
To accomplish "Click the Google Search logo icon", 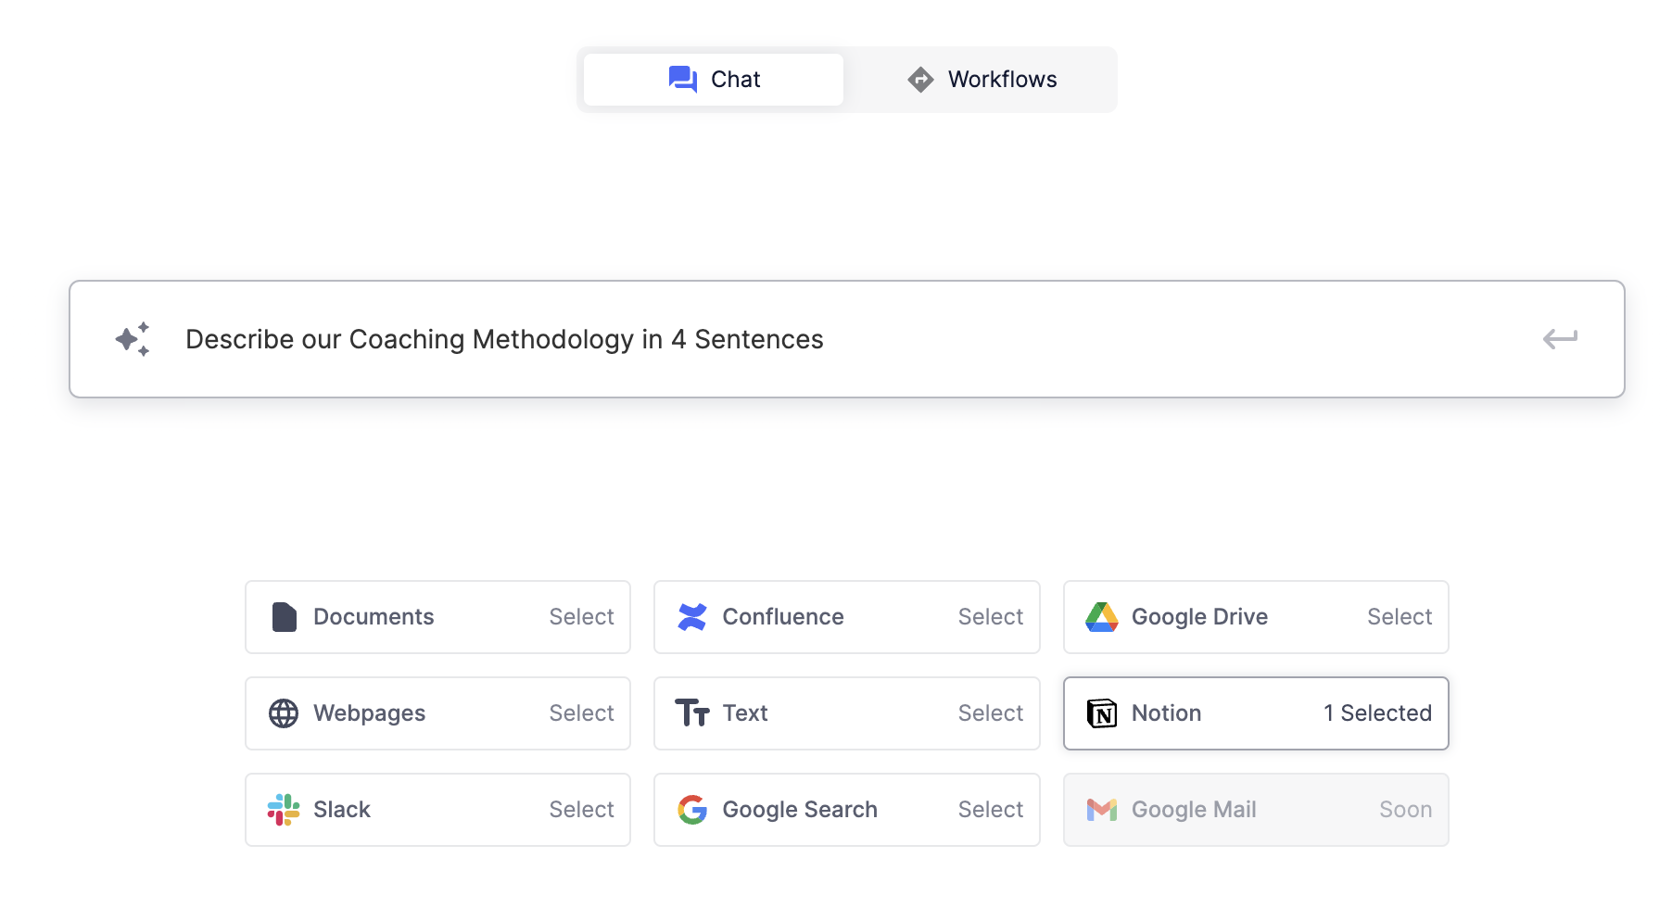I will click(x=692, y=809).
